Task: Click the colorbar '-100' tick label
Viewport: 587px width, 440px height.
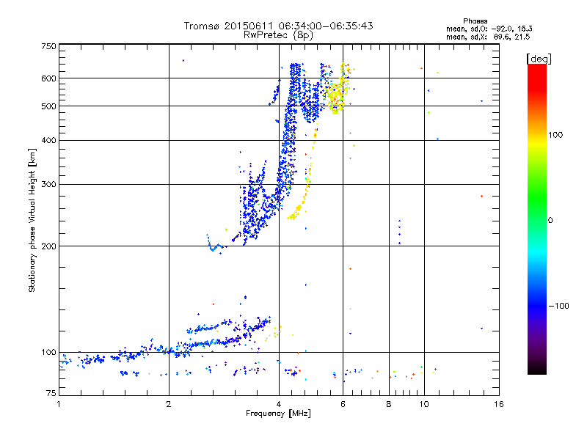Action: pos(558,306)
